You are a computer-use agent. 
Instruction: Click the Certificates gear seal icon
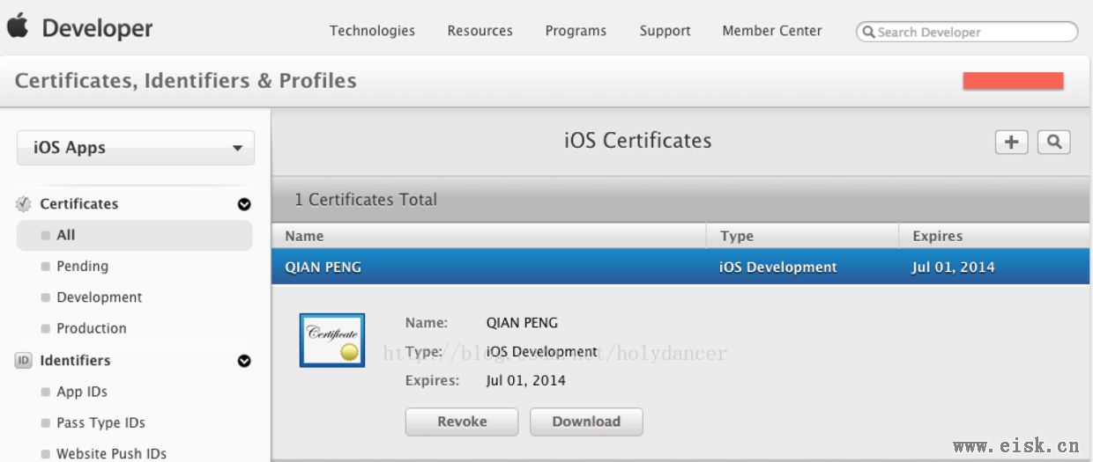pos(24,204)
